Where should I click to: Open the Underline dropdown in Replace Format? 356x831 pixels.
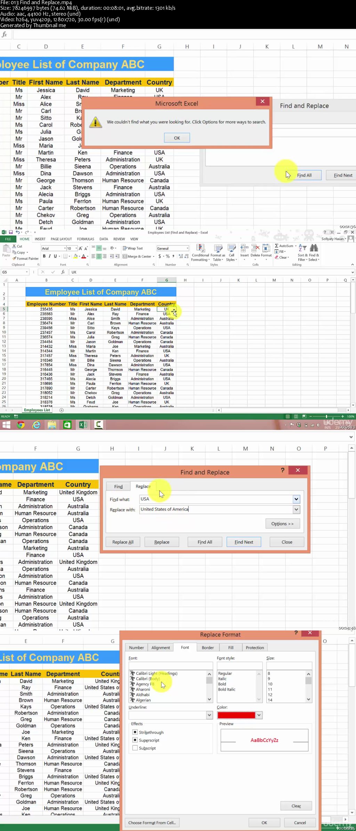coord(209,715)
